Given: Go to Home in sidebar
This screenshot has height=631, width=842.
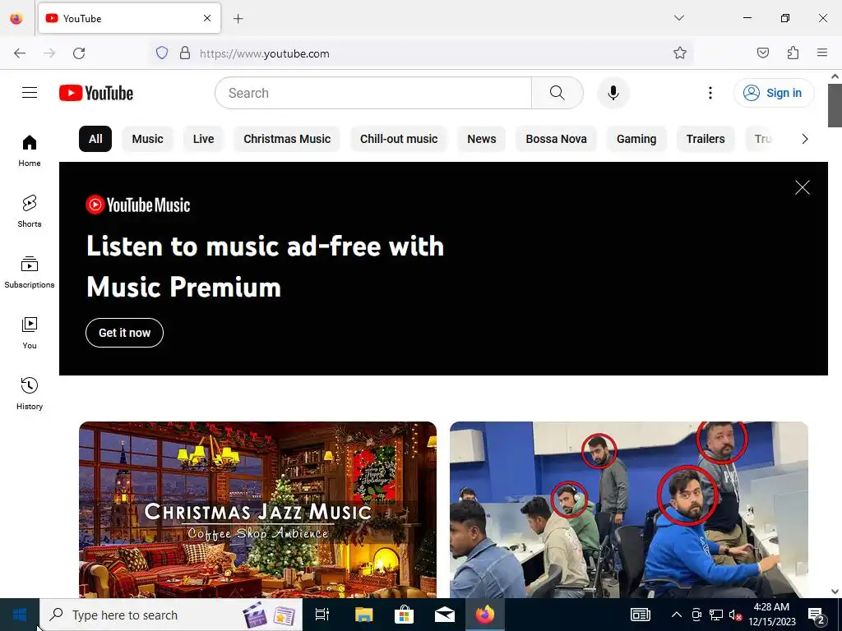Looking at the screenshot, I should 30,151.
